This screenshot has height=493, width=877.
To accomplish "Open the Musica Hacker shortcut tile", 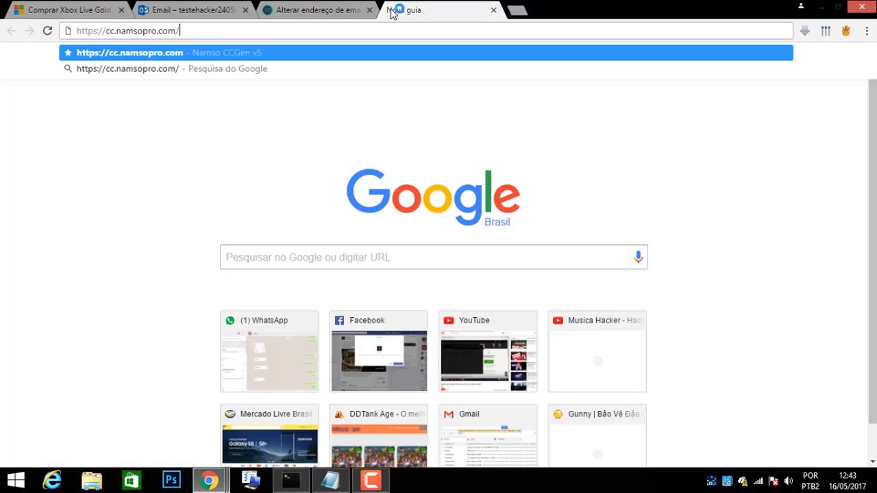I will pyautogui.click(x=597, y=351).
